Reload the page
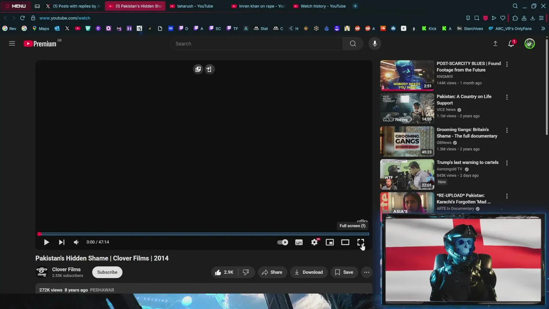Viewport: 549px width, 309px height. [22, 18]
